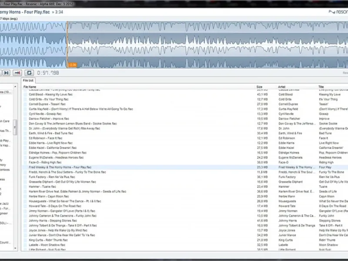Click the sidebar scroll down arrow

click(x=15, y=248)
